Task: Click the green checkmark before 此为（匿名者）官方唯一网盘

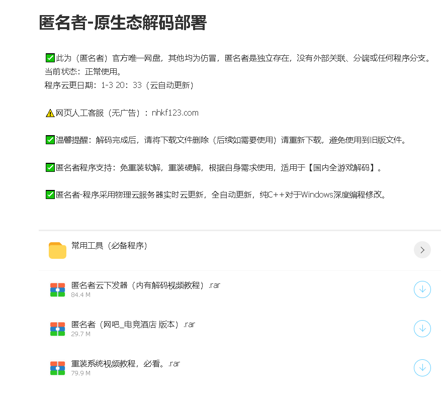Action: (50, 57)
